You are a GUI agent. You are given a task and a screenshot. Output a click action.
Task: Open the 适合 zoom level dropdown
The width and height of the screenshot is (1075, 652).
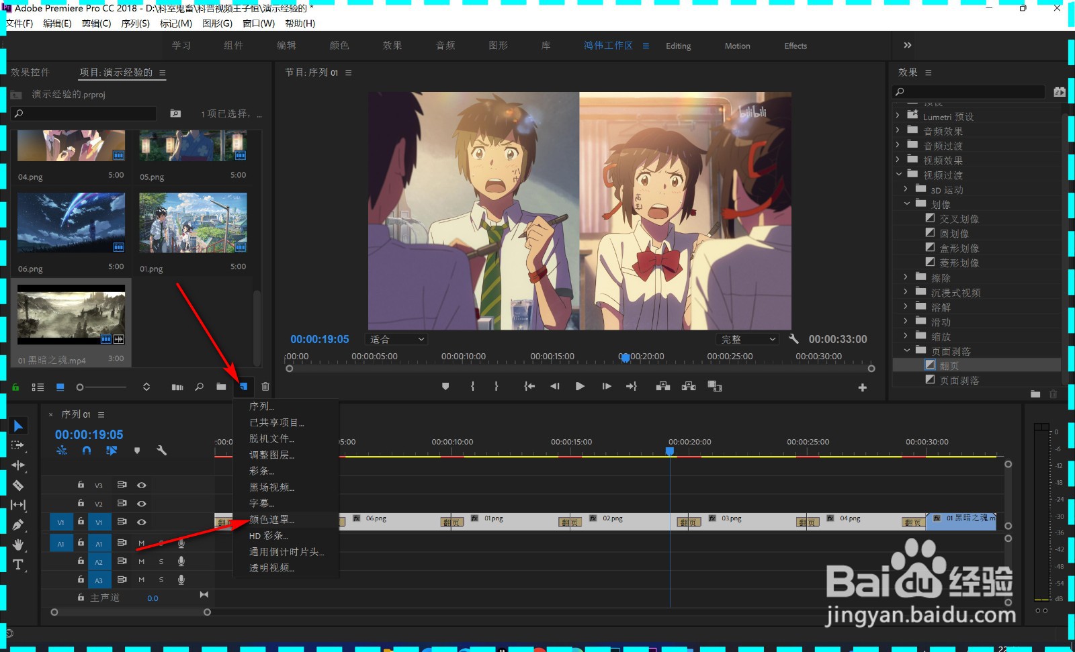396,339
